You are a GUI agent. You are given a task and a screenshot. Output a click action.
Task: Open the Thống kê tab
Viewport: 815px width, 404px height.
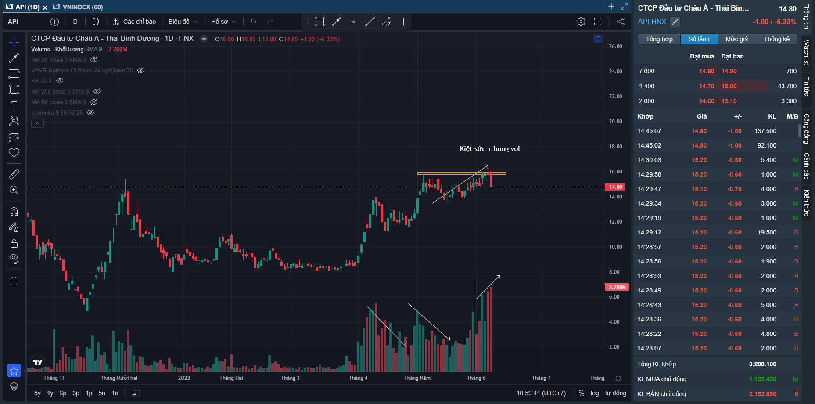[777, 39]
